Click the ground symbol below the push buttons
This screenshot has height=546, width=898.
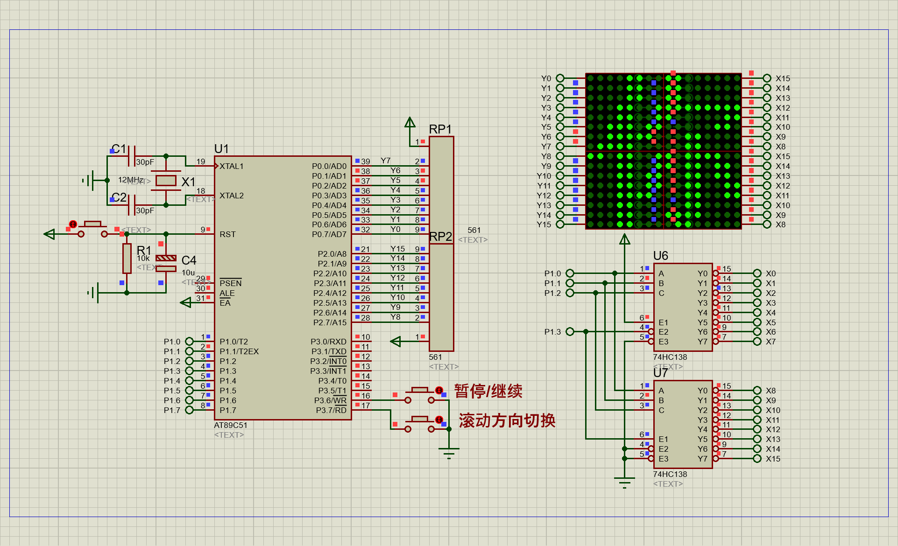[x=449, y=452]
